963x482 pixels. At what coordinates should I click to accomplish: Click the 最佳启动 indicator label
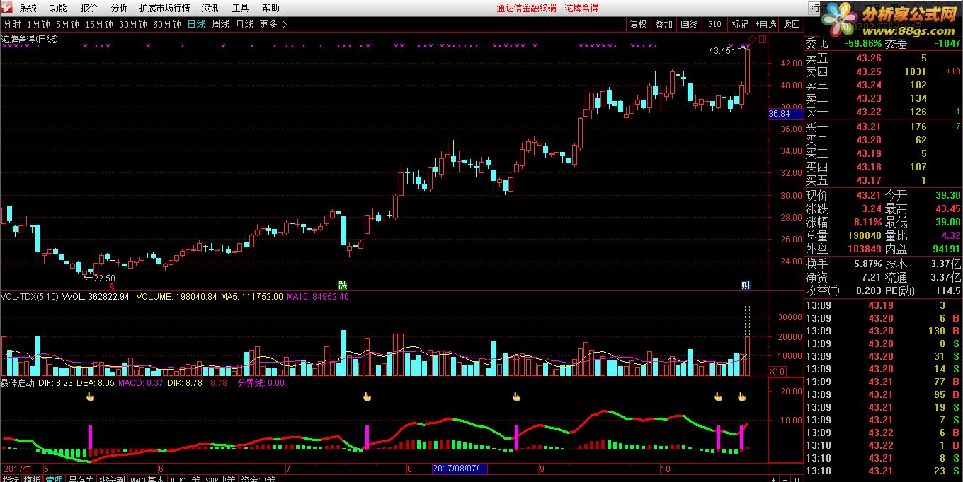point(18,382)
